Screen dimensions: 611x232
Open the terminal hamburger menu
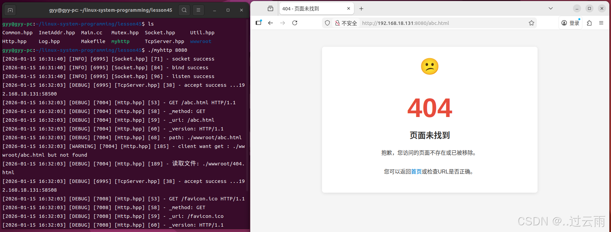pyautogui.click(x=198, y=10)
